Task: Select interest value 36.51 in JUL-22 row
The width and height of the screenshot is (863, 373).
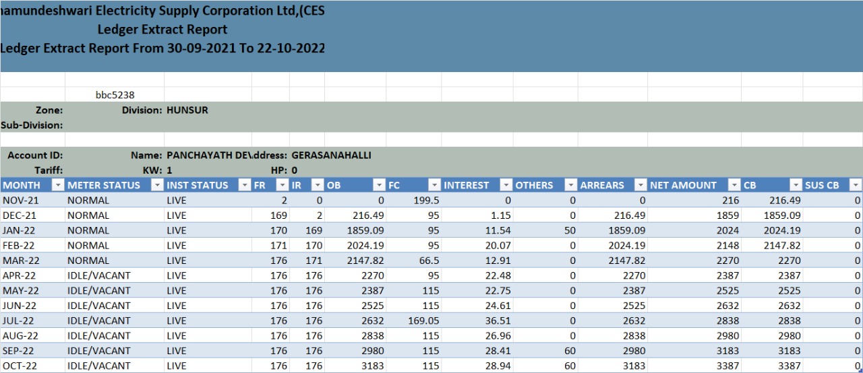Action: (477, 320)
